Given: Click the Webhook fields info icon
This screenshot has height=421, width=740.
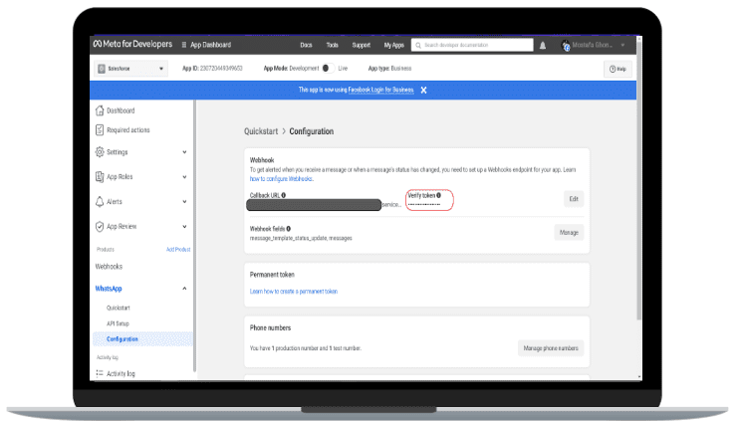Looking at the screenshot, I should [289, 229].
